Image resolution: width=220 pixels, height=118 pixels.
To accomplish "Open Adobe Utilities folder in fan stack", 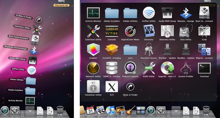I will coord(31,81).
